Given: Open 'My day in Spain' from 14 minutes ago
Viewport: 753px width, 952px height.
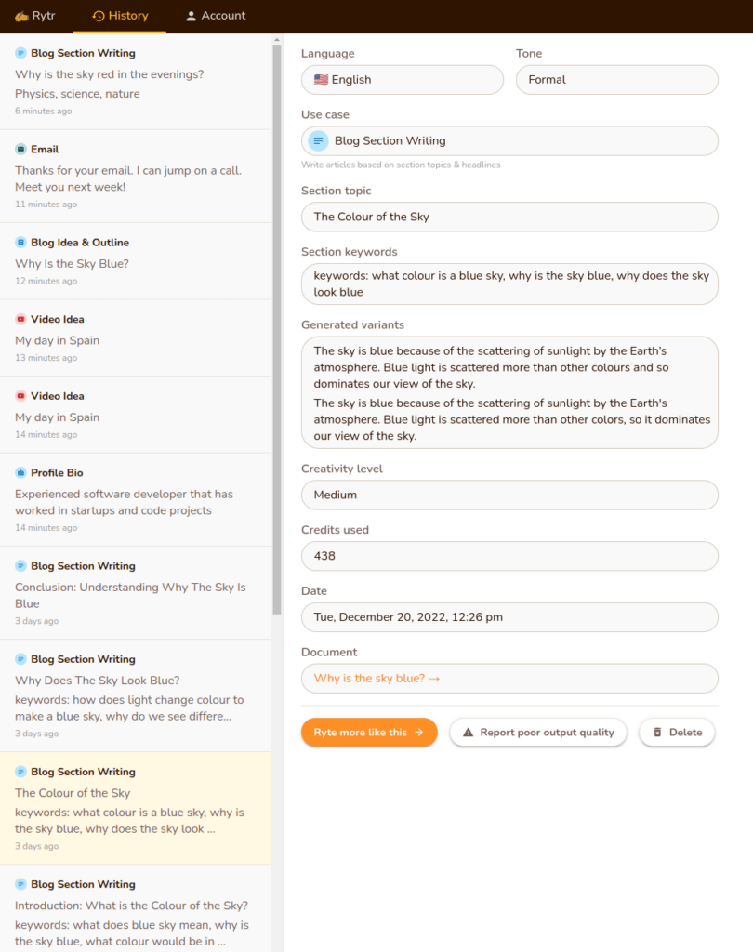Looking at the screenshot, I should coord(136,415).
